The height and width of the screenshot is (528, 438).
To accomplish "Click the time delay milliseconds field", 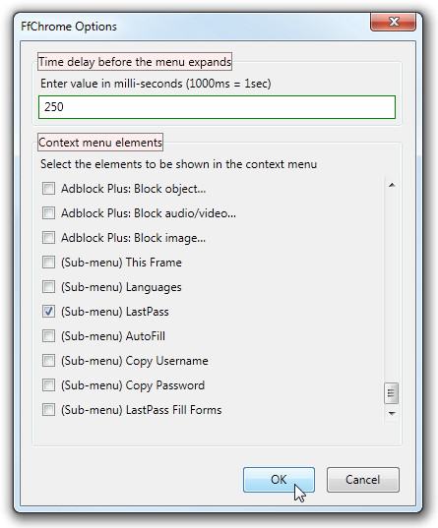I will coord(217,107).
